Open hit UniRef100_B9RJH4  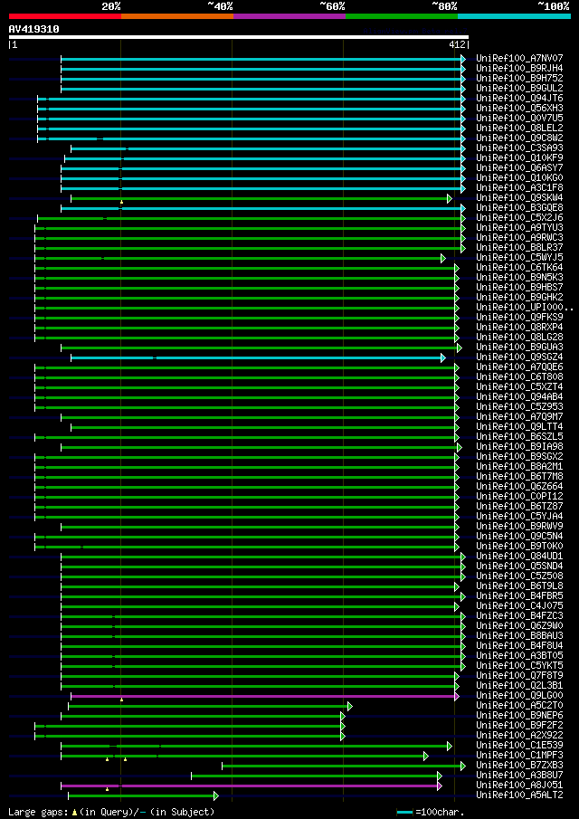point(519,68)
